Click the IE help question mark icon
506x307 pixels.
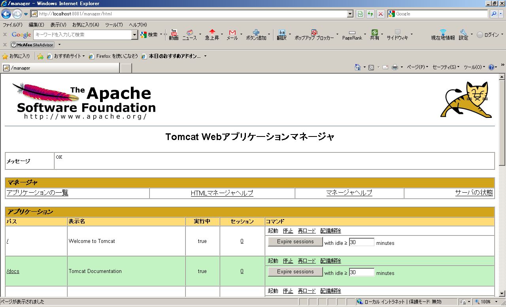tap(491, 67)
